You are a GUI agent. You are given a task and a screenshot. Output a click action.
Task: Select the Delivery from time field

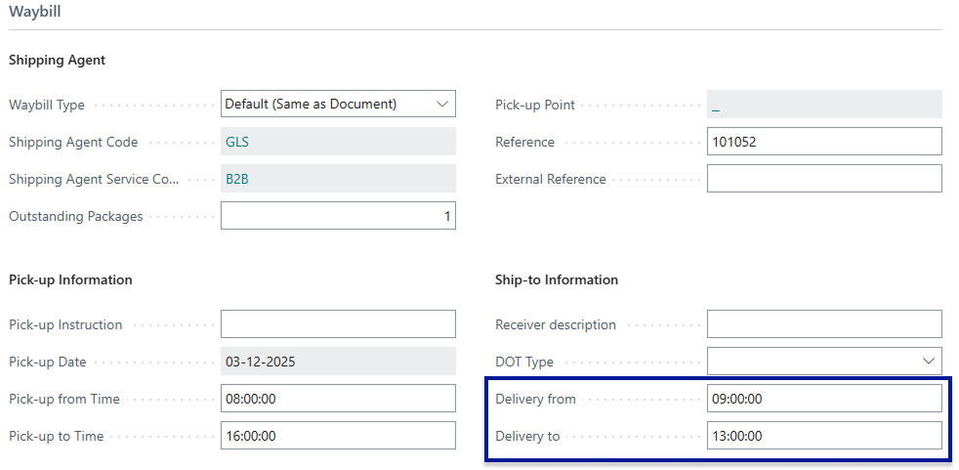[x=823, y=399]
